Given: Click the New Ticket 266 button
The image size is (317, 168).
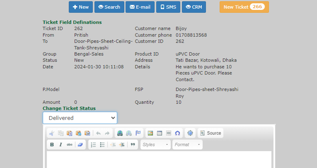Looking at the screenshot, I should [244, 7].
